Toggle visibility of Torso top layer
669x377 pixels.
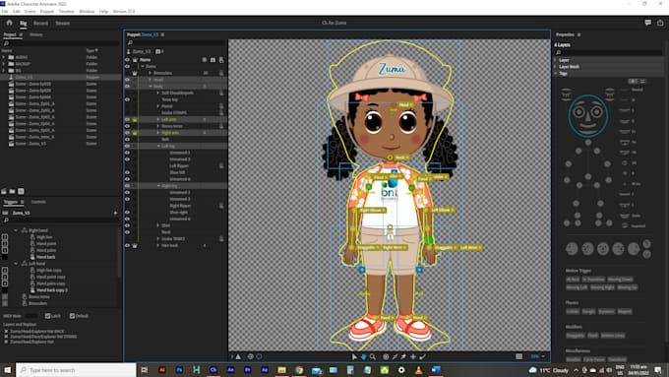pyautogui.click(x=127, y=99)
